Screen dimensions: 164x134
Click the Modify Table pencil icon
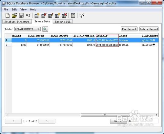click(51, 15)
